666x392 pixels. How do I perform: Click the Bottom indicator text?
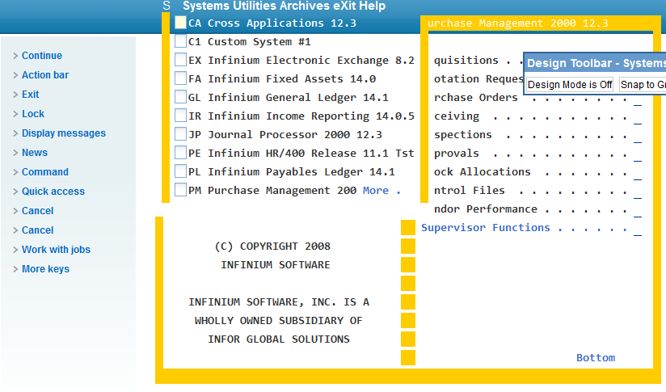[x=596, y=357]
